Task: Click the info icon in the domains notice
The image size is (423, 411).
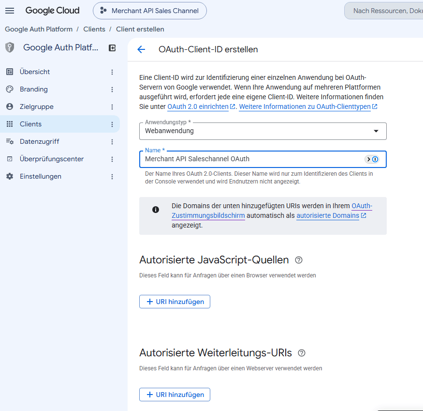Action: click(x=156, y=210)
